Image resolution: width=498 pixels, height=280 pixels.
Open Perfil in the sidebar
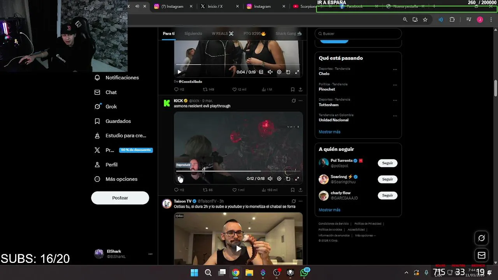pos(106,165)
